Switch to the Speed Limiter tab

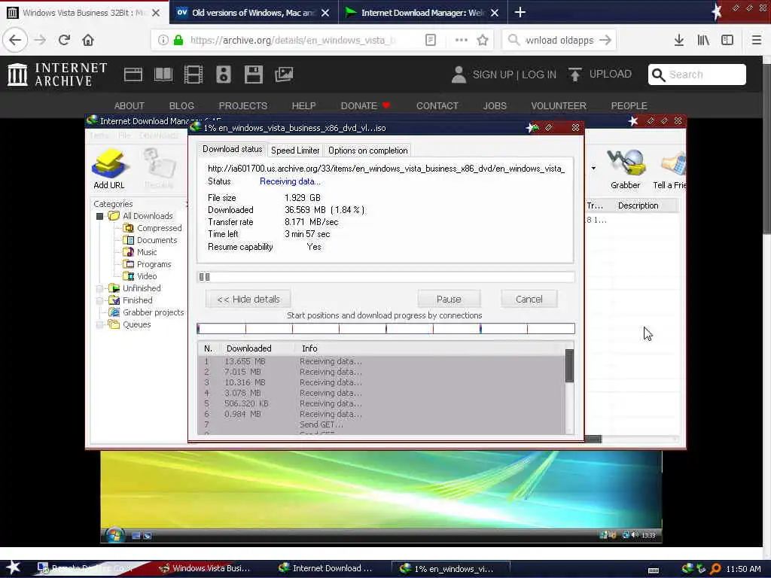tap(295, 151)
